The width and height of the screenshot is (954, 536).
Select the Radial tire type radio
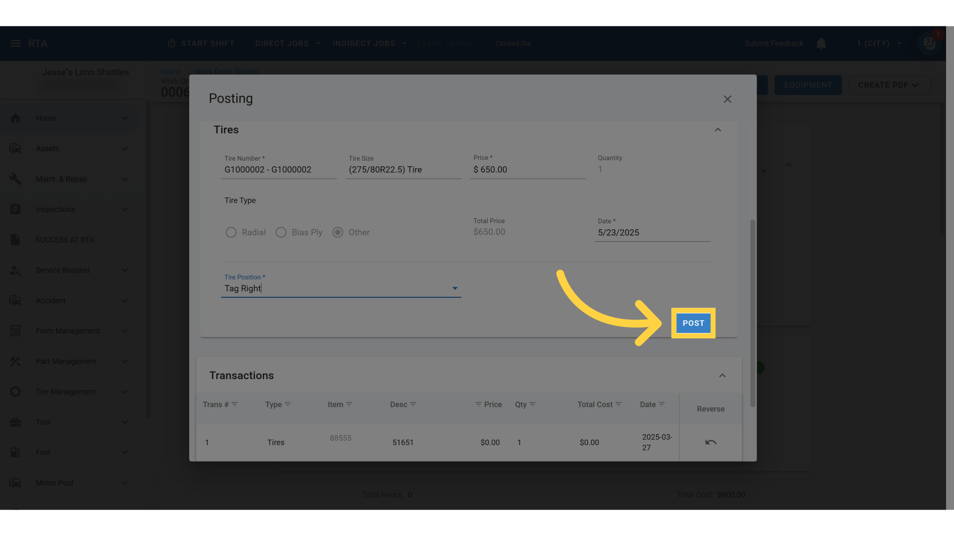point(231,232)
